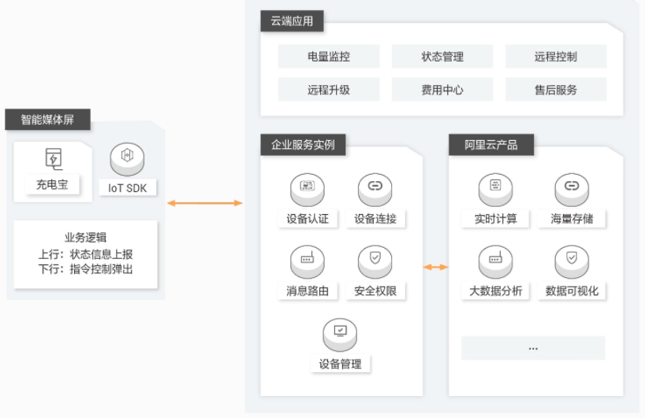
Task: Click the 实时计算 label
Action: [x=496, y=218]
